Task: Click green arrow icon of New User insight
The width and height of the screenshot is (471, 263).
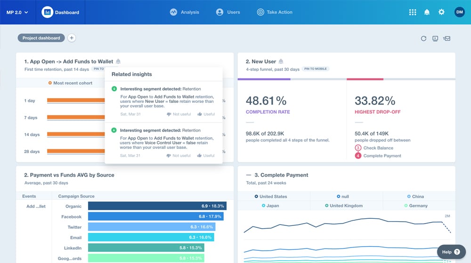Action: point(114,89)
